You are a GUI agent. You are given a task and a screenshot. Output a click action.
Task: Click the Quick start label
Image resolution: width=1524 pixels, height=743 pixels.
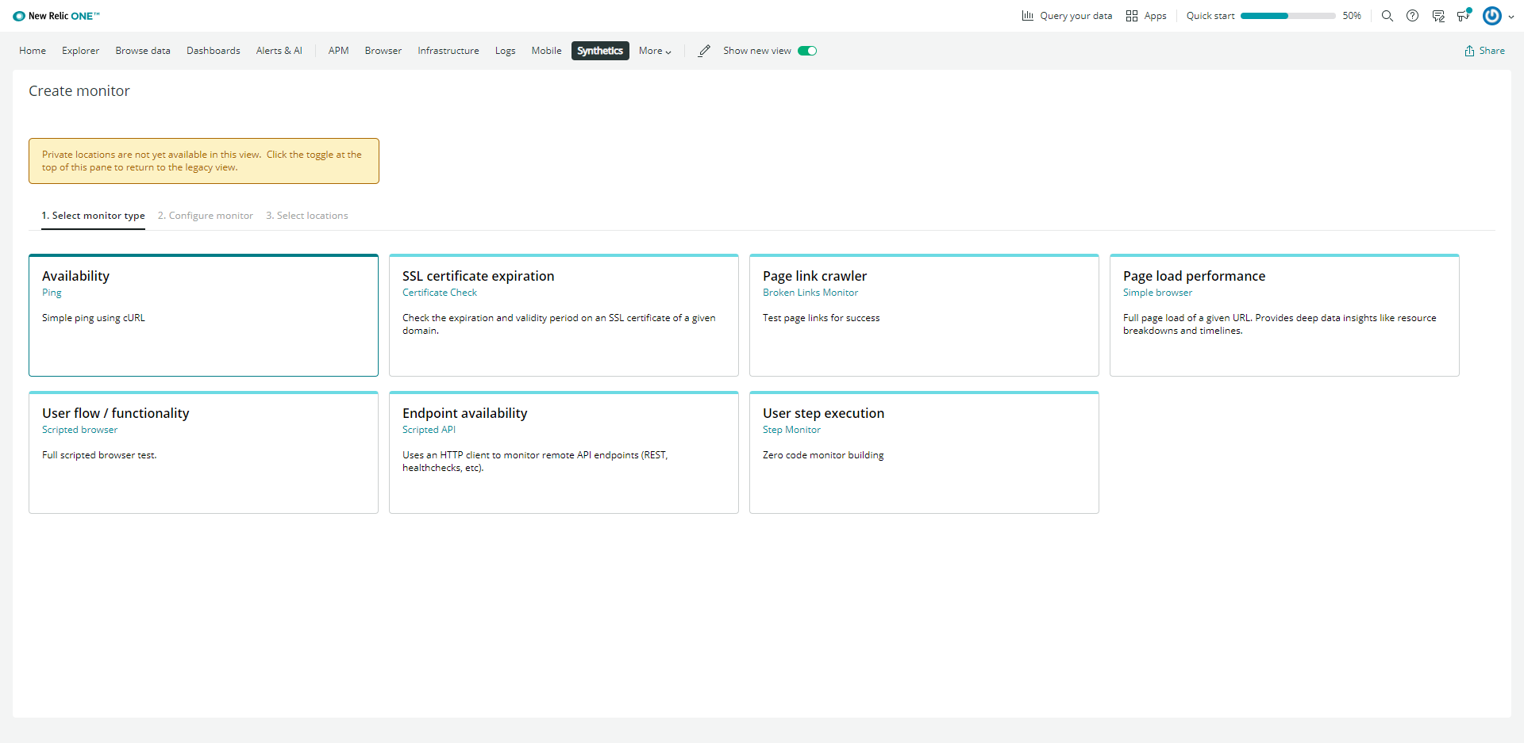[1210, 16]
